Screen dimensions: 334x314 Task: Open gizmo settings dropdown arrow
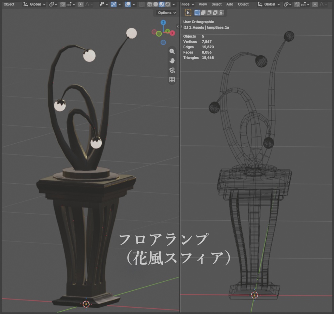click(120, 4)
